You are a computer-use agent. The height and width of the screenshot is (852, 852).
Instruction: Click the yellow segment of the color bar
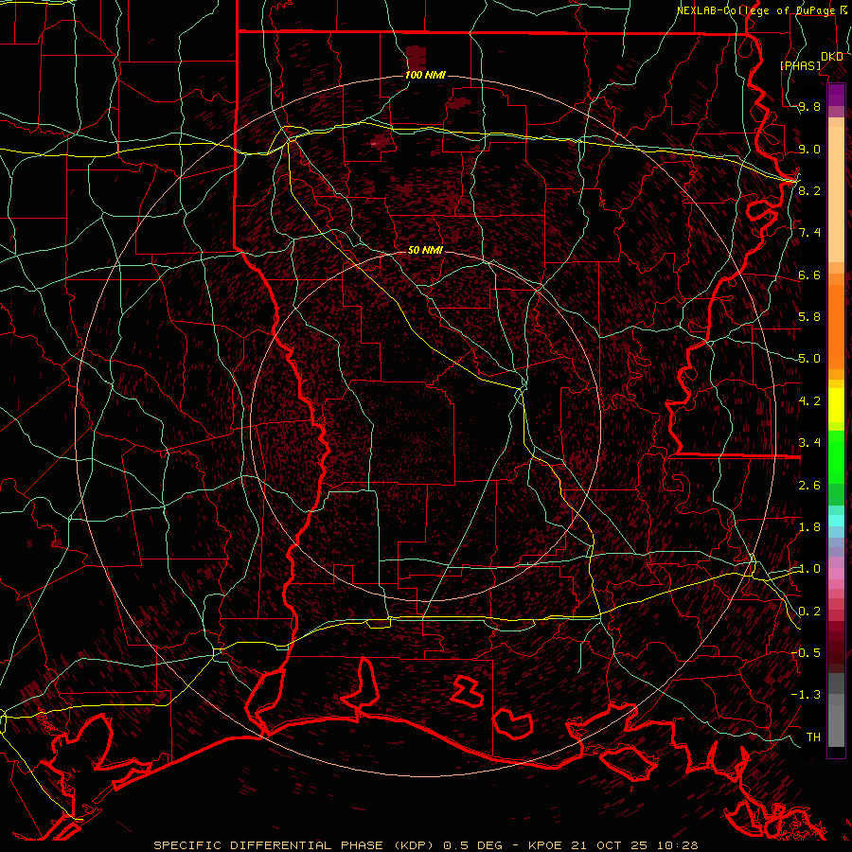pyautogui.click(x=836, y=405)
